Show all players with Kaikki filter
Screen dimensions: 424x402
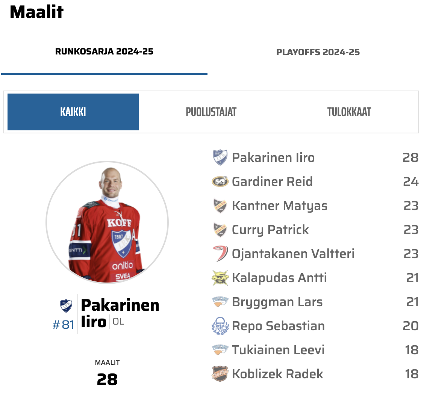pyautogui.click(x=73, y=112)
